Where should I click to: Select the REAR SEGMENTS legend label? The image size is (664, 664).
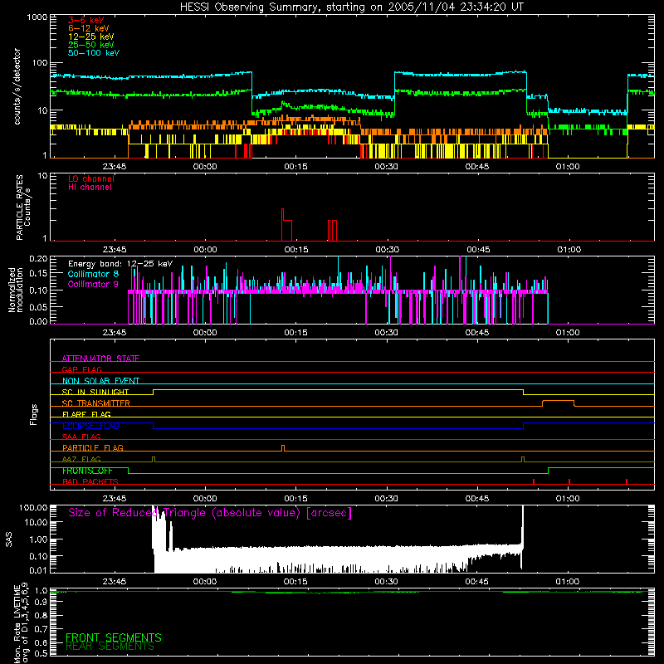(110, 647)
